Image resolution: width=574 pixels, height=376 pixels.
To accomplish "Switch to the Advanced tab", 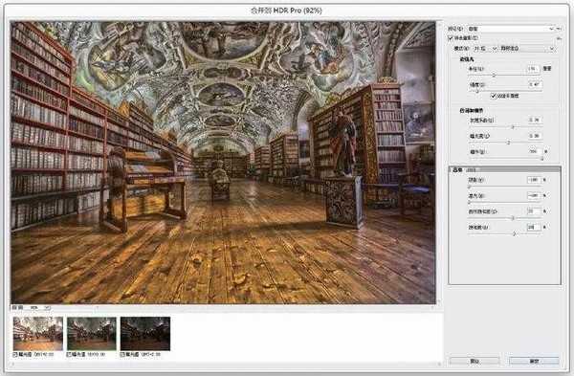I will coord(457,170).
